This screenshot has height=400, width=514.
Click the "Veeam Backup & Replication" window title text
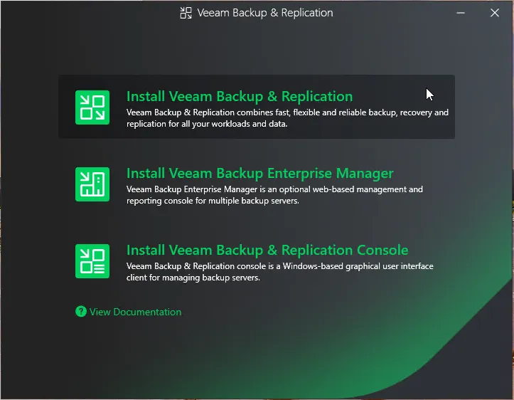(x=264, y=13)
